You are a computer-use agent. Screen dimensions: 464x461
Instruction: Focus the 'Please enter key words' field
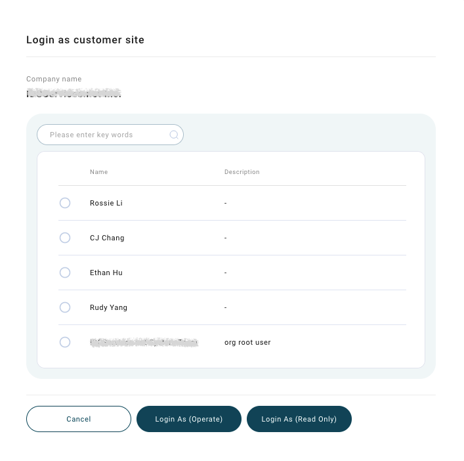[x=110, y=135]
